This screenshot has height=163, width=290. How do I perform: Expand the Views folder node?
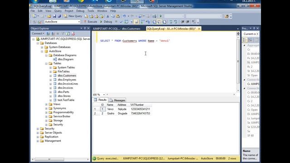click(46, 104)
